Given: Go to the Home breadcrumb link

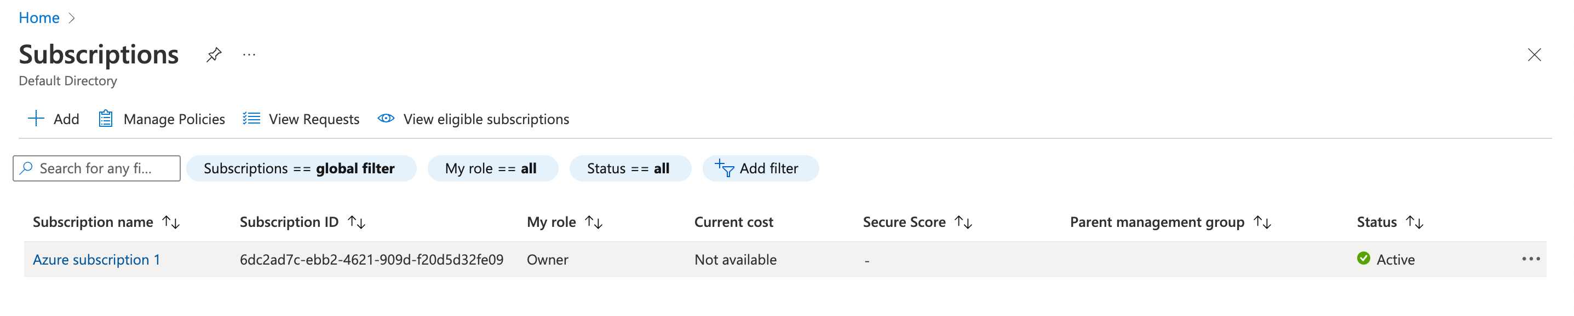Looking at the screenshot, I should tap(39, 17).
